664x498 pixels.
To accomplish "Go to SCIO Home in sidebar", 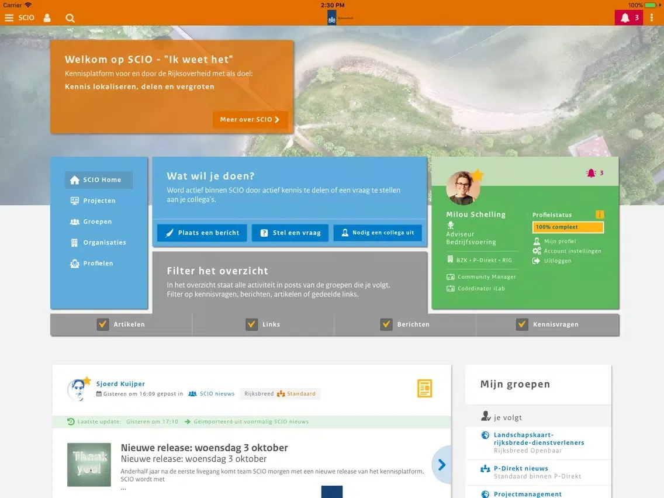I will pos(99,180).
